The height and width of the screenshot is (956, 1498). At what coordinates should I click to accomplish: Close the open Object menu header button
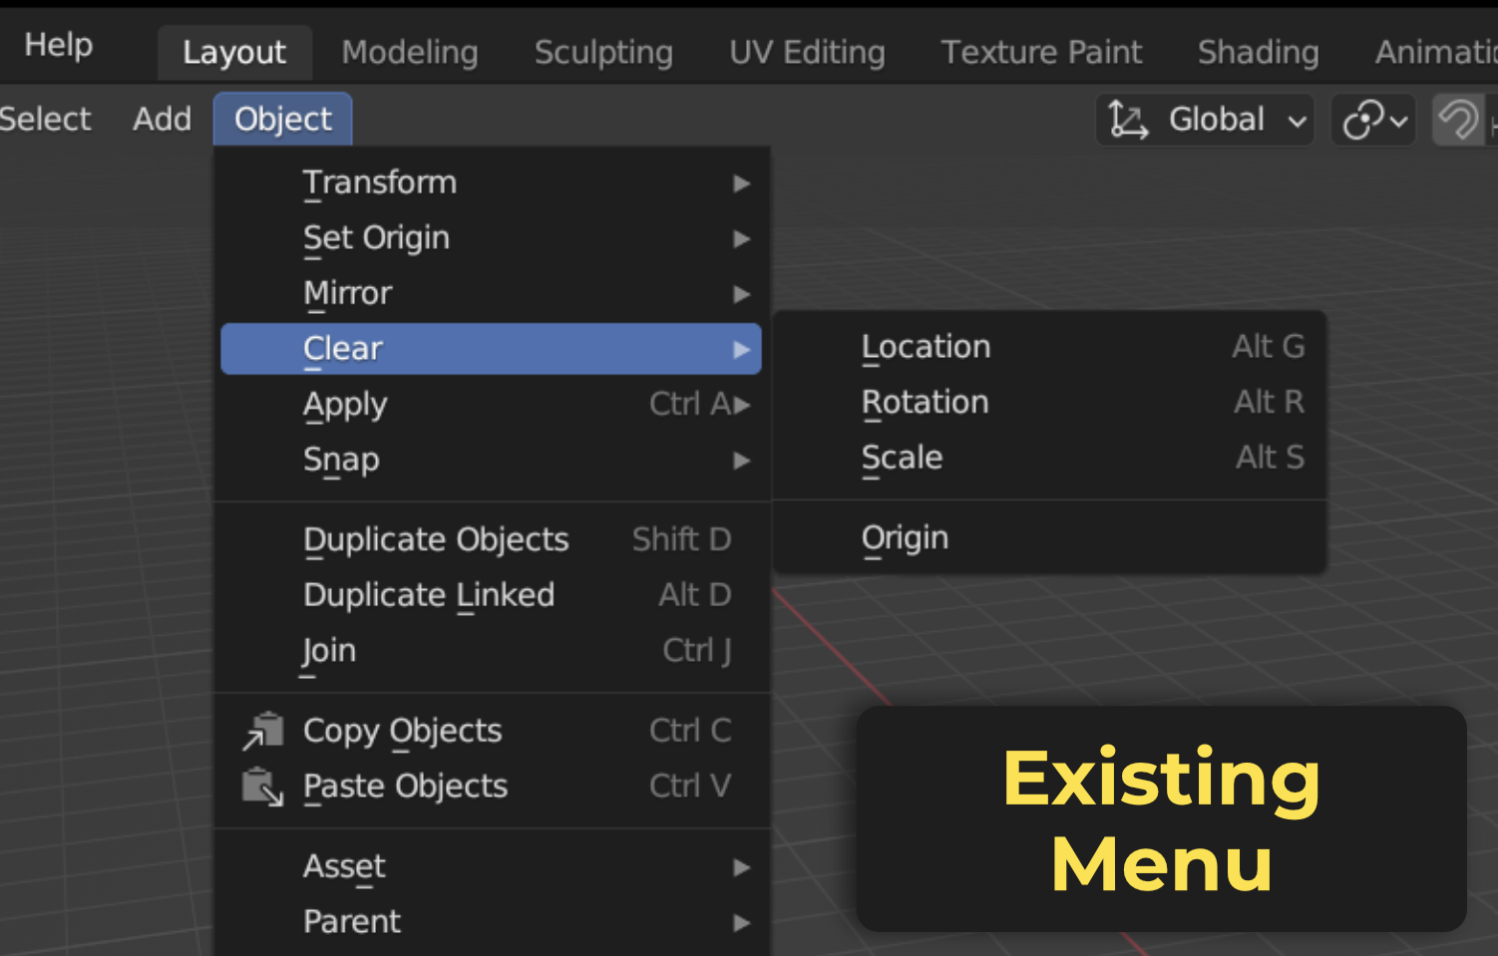(x=283, y=120)
